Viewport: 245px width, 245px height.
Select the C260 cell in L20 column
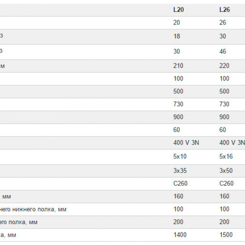180,183
